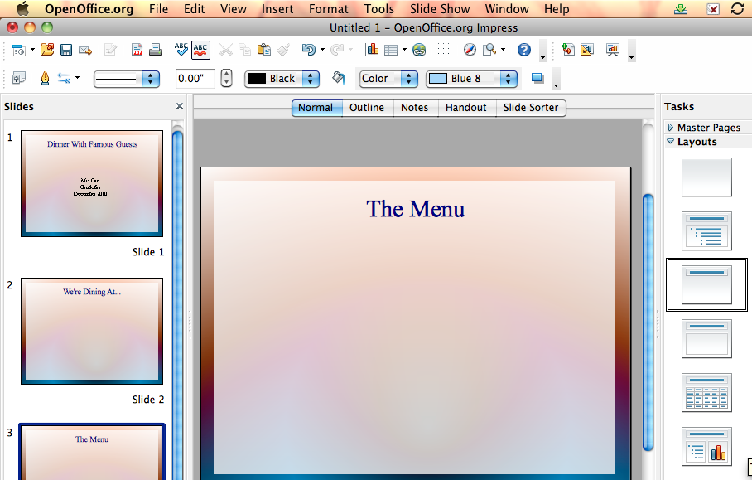
Task: Open the Blue 8 fill color dropdown
Action: point(471,79)
